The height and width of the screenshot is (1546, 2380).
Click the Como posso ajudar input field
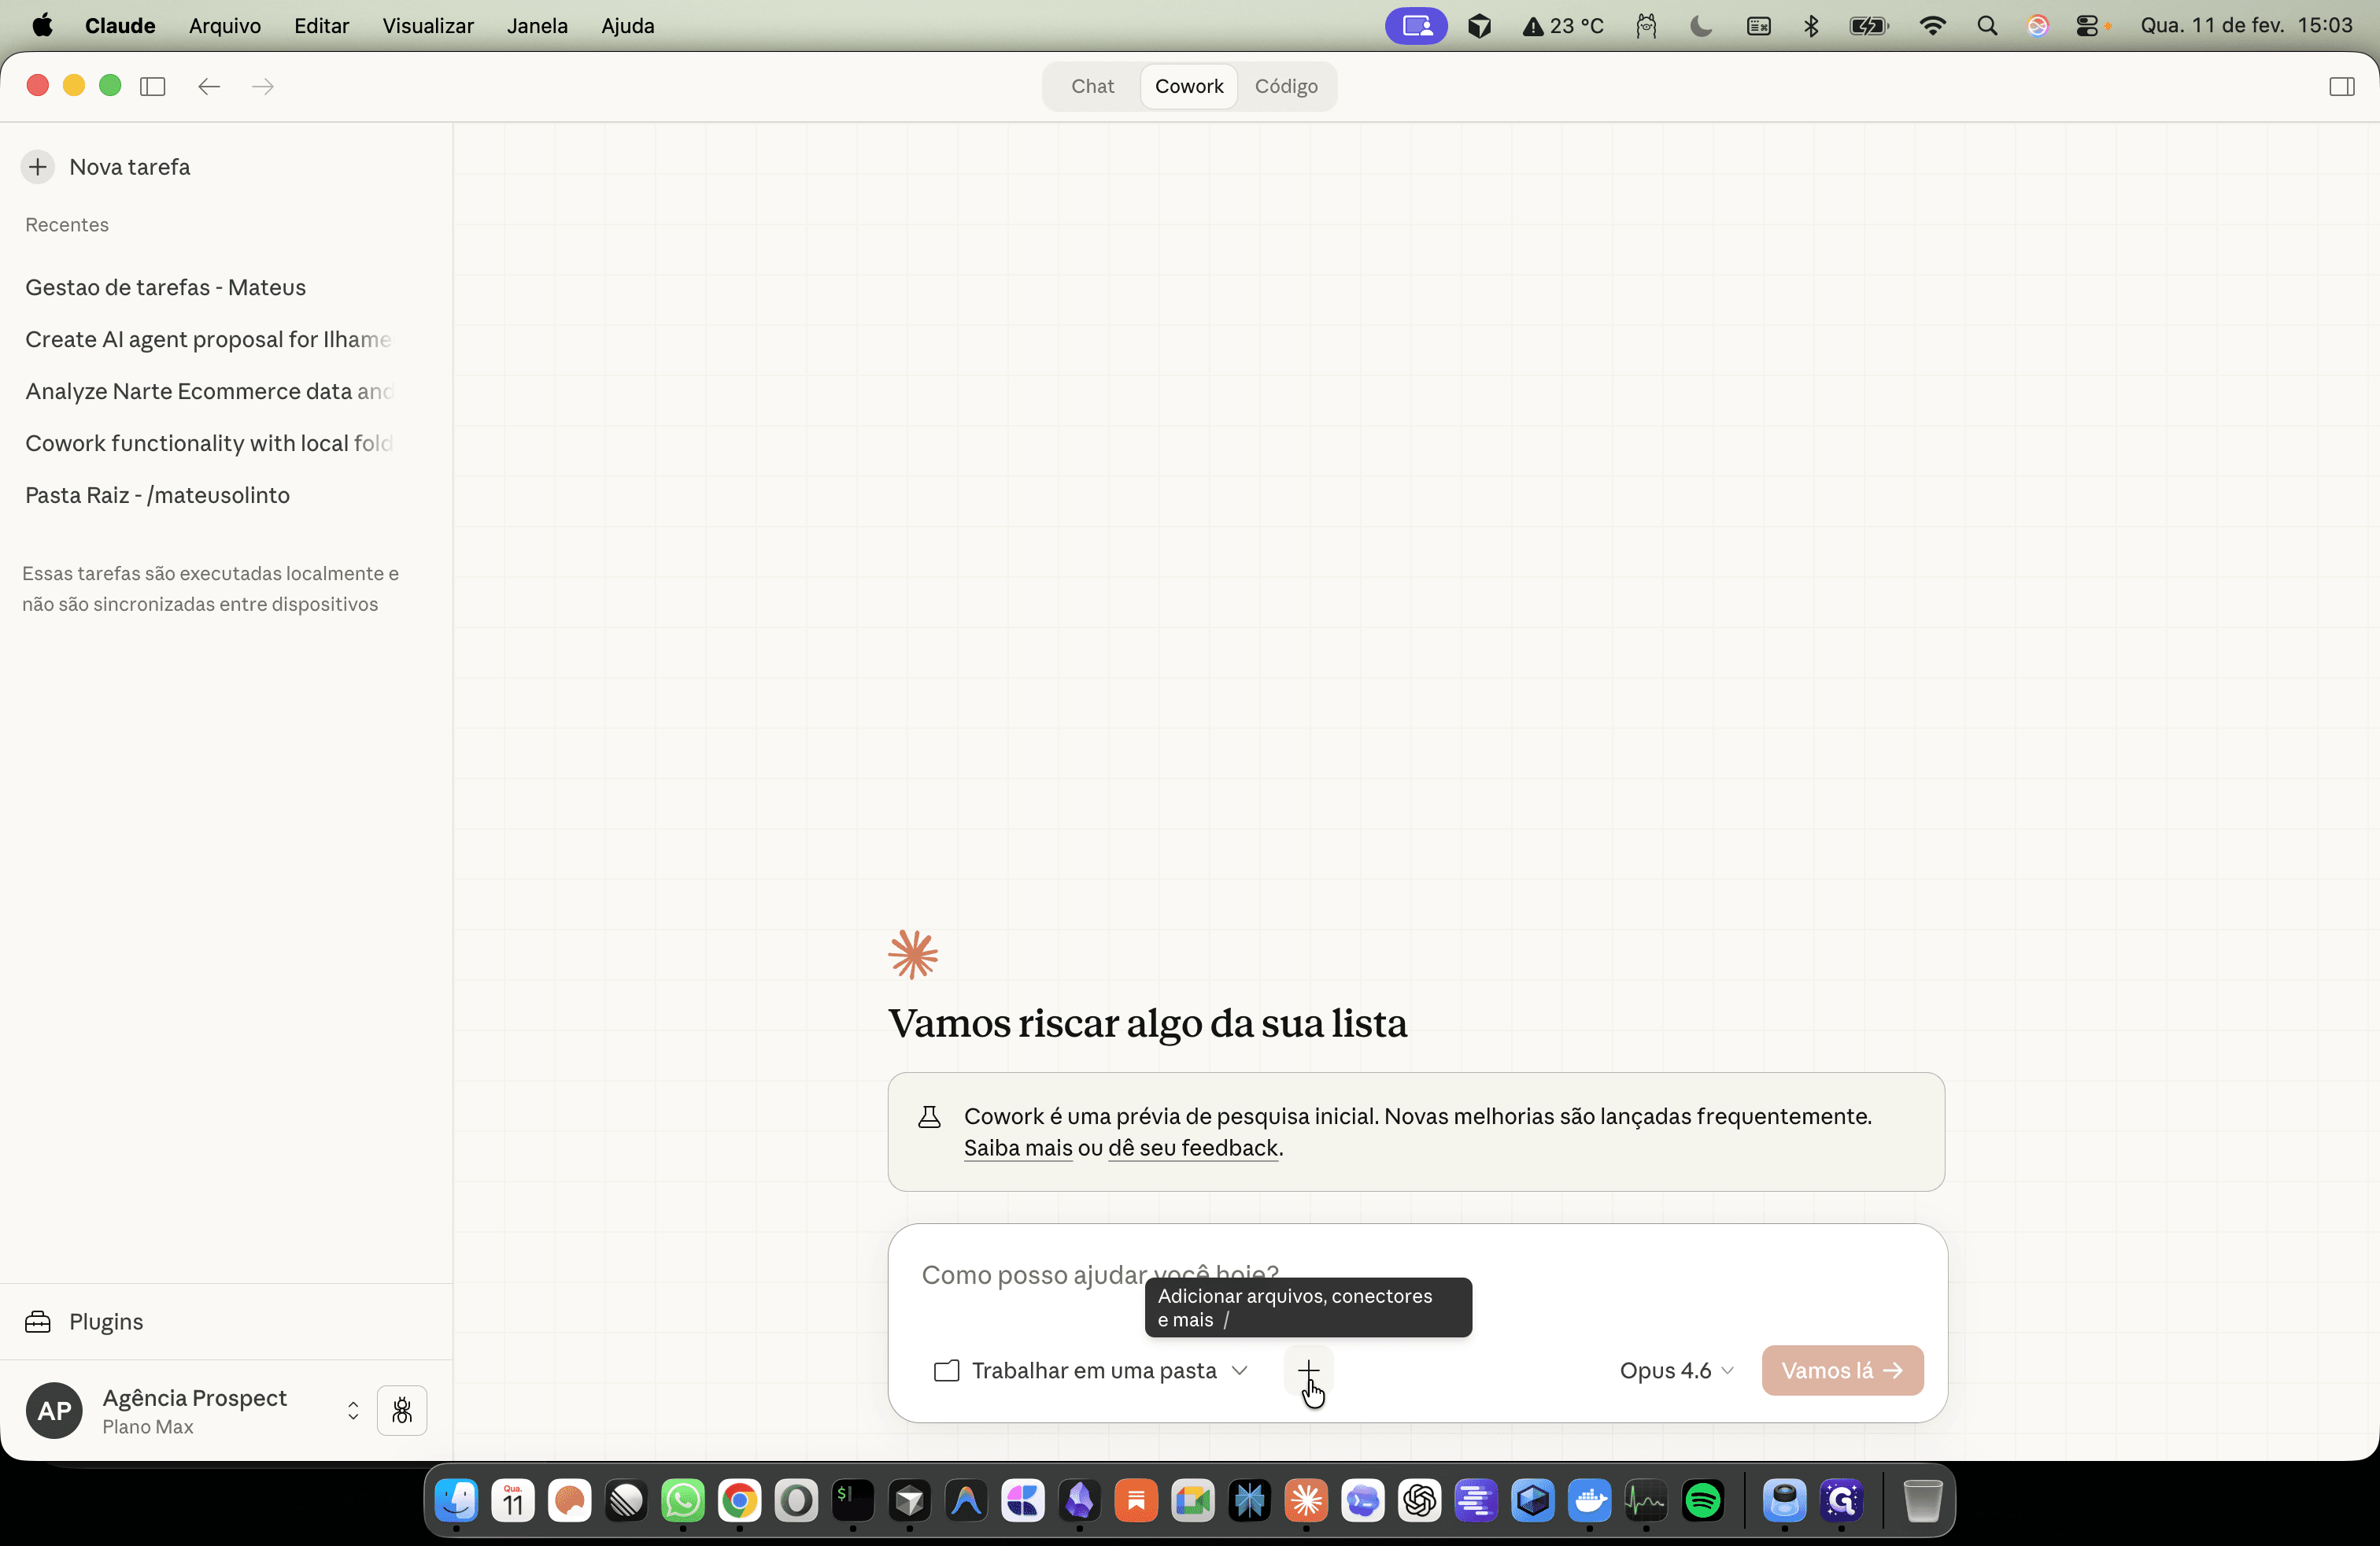1416,1275
